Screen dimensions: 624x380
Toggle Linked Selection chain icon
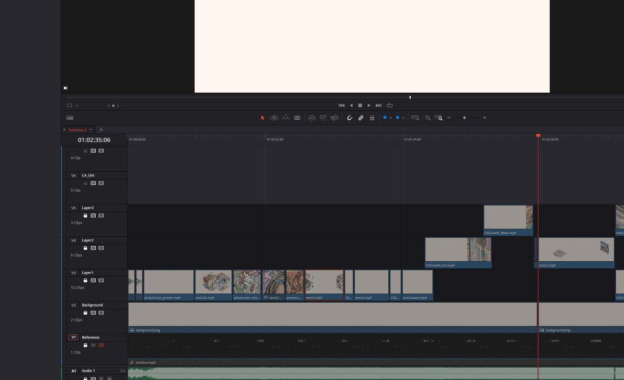[x=361, y=118]
